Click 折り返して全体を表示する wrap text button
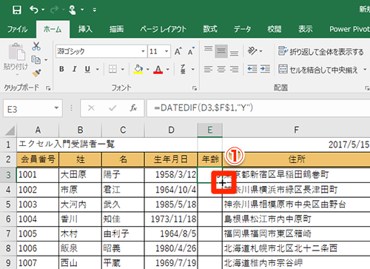 click(321, 51)
